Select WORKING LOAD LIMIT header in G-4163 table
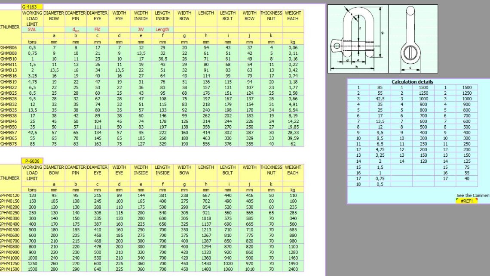Screen dimensions: 490x276 click(32, 19)
